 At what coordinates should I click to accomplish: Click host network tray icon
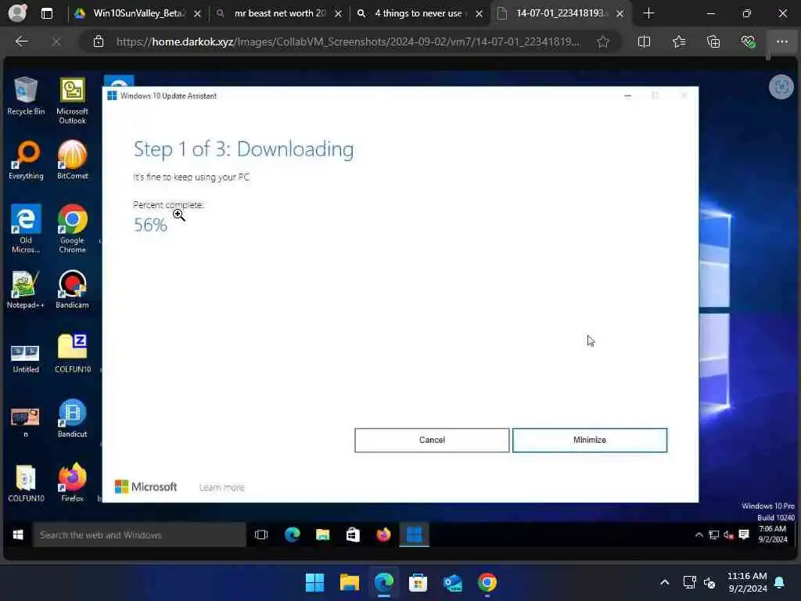coord(690,582)
